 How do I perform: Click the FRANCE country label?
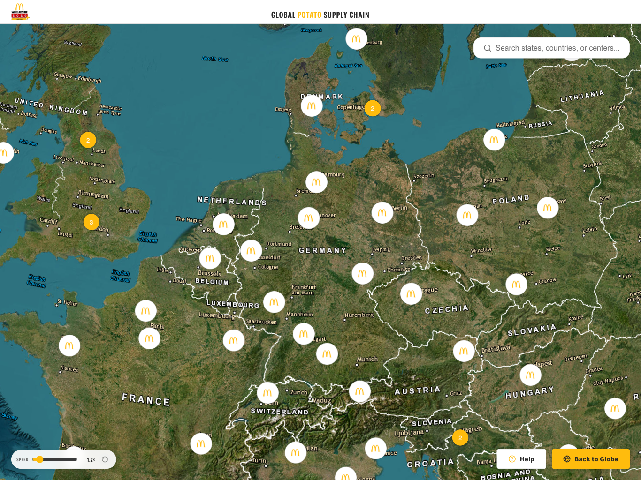point(146,400)
